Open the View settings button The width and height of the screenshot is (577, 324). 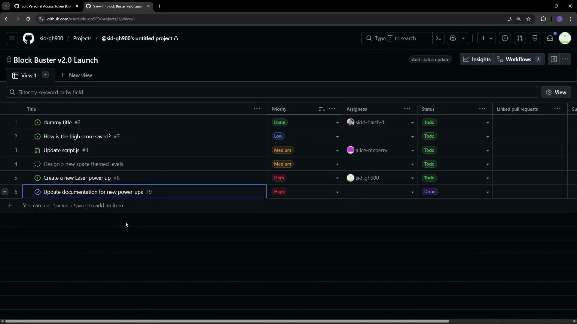(556, 92)
